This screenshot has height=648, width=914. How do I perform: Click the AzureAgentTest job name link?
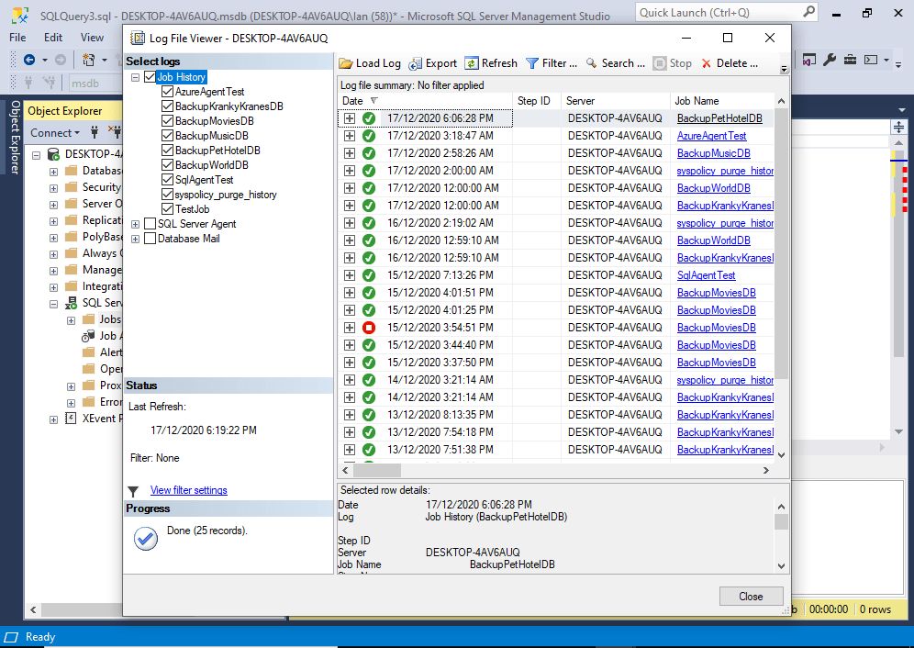[x=711, y=136]
